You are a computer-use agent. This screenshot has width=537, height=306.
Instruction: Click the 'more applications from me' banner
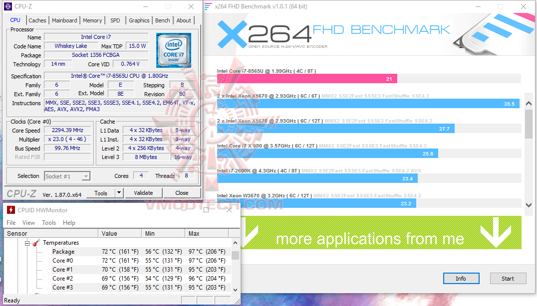(x=381, y=233)
